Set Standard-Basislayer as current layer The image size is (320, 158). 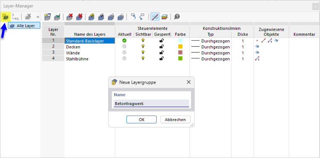[x=124, y=40]
